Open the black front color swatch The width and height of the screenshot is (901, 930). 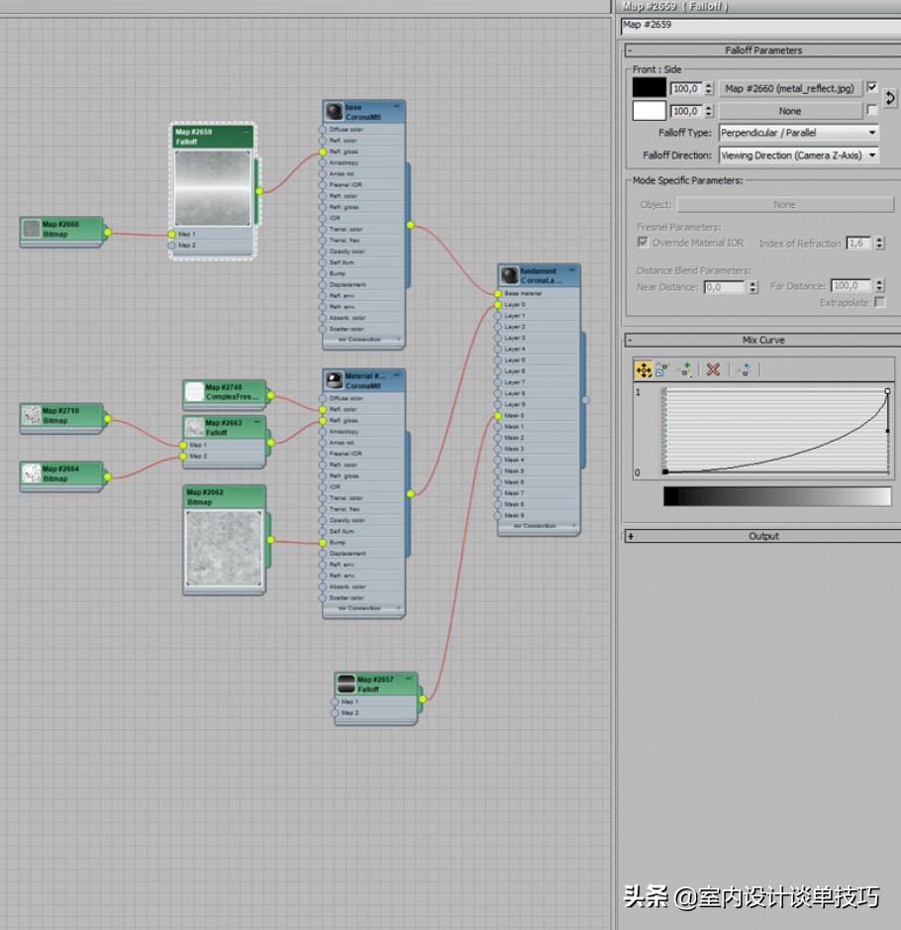(650, 88)
